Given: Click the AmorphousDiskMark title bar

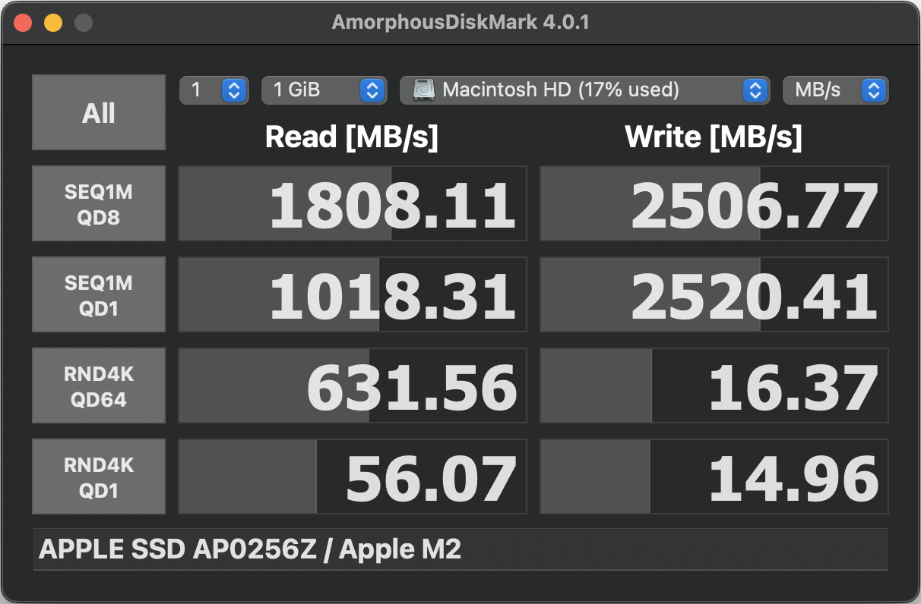Looking at the screenshot, I should coord(460,21).
